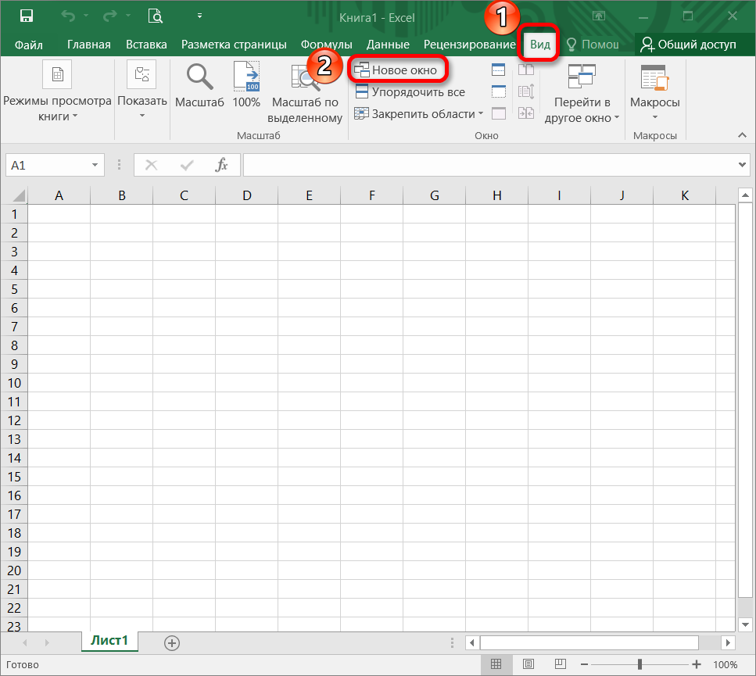Click the Insert Function fx icon
The width and height of the screenshot is (756, 676).
[222, 165]
